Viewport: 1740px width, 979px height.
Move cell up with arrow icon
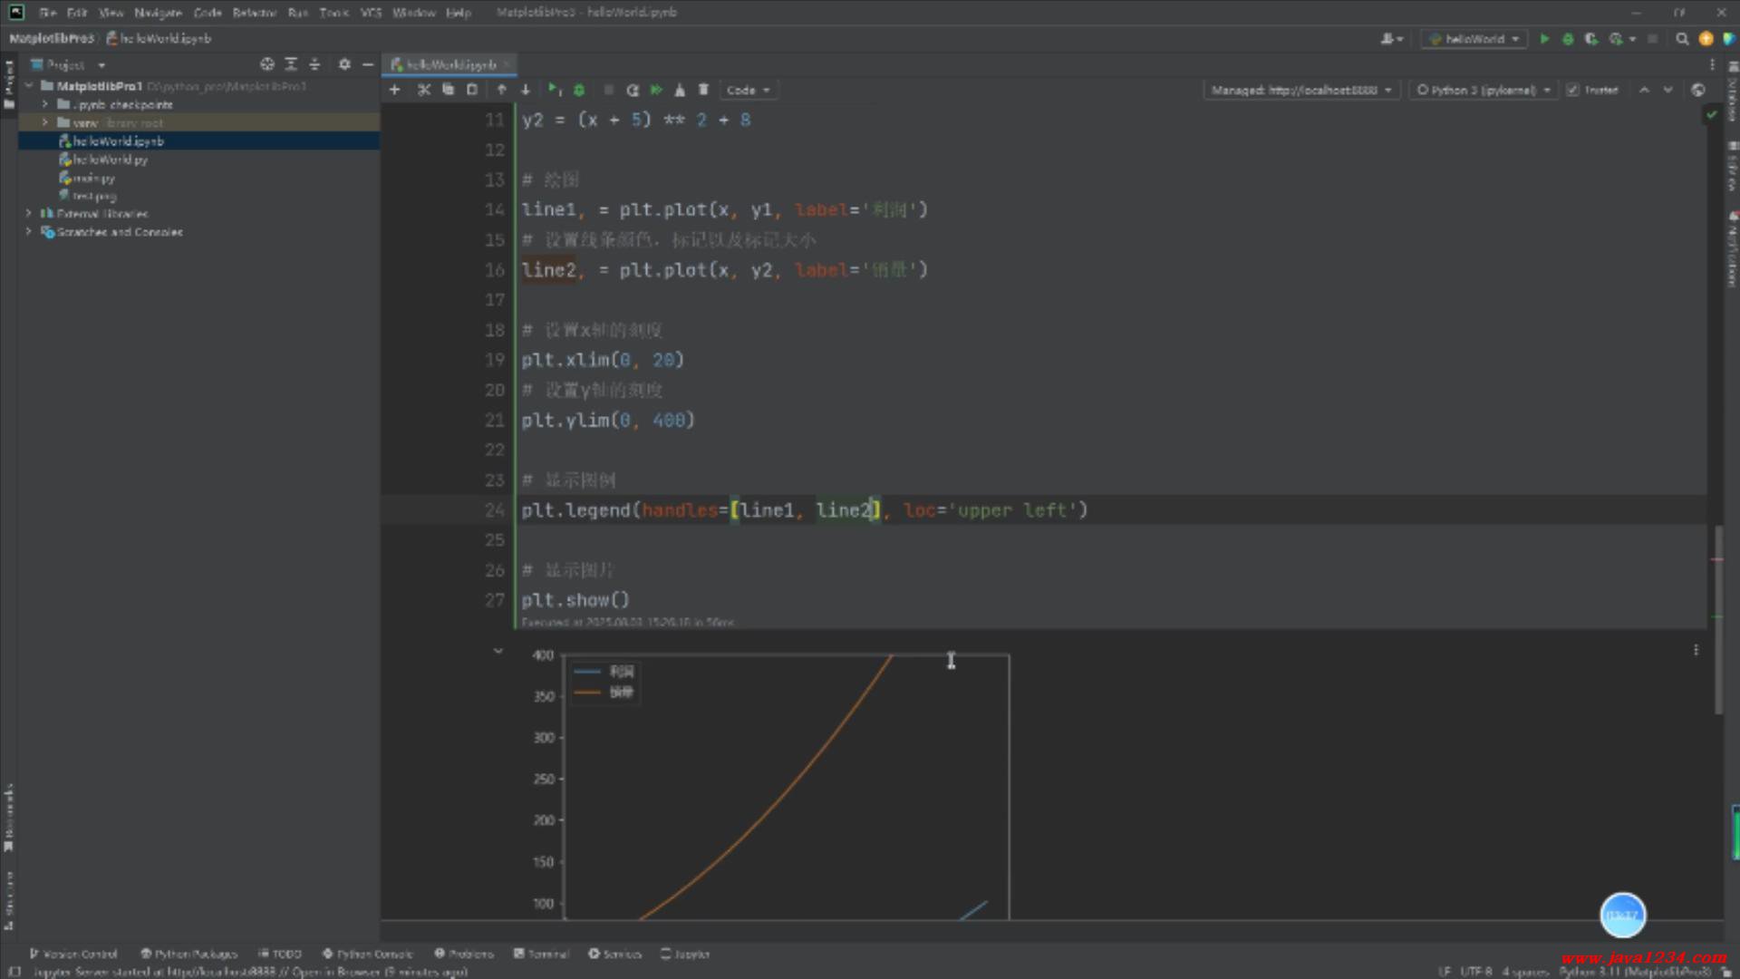point(501,90)
